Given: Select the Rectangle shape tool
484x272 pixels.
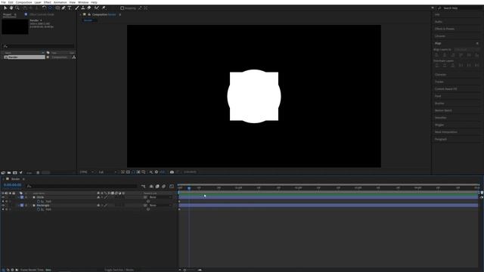Looking at the screenshot, I should point(57,8).
